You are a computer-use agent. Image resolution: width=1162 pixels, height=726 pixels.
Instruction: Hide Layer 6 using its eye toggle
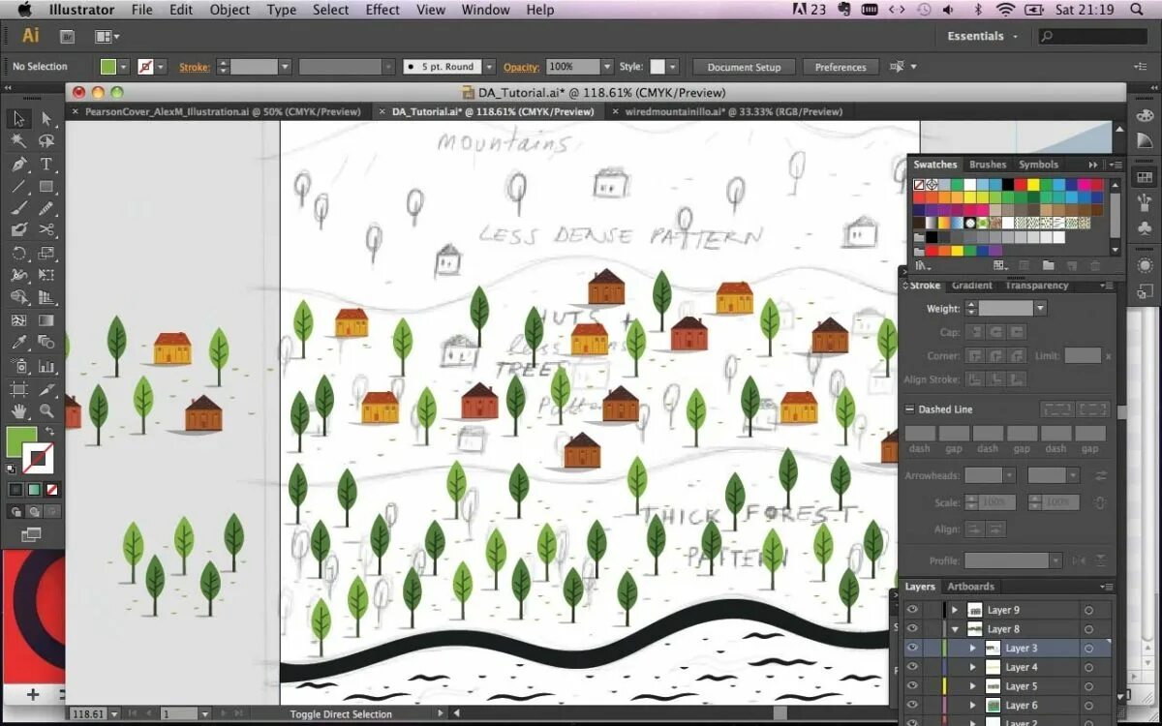(911, 706)
